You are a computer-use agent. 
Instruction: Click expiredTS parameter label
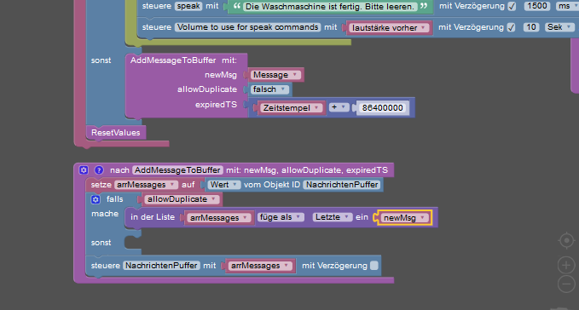point(216,105)
